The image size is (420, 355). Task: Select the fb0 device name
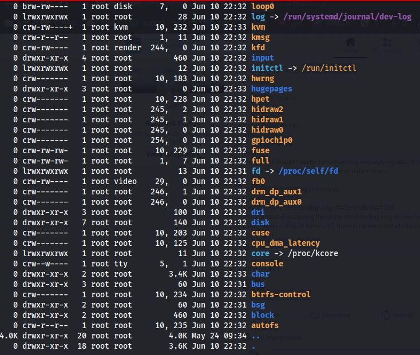click(258, 181)
